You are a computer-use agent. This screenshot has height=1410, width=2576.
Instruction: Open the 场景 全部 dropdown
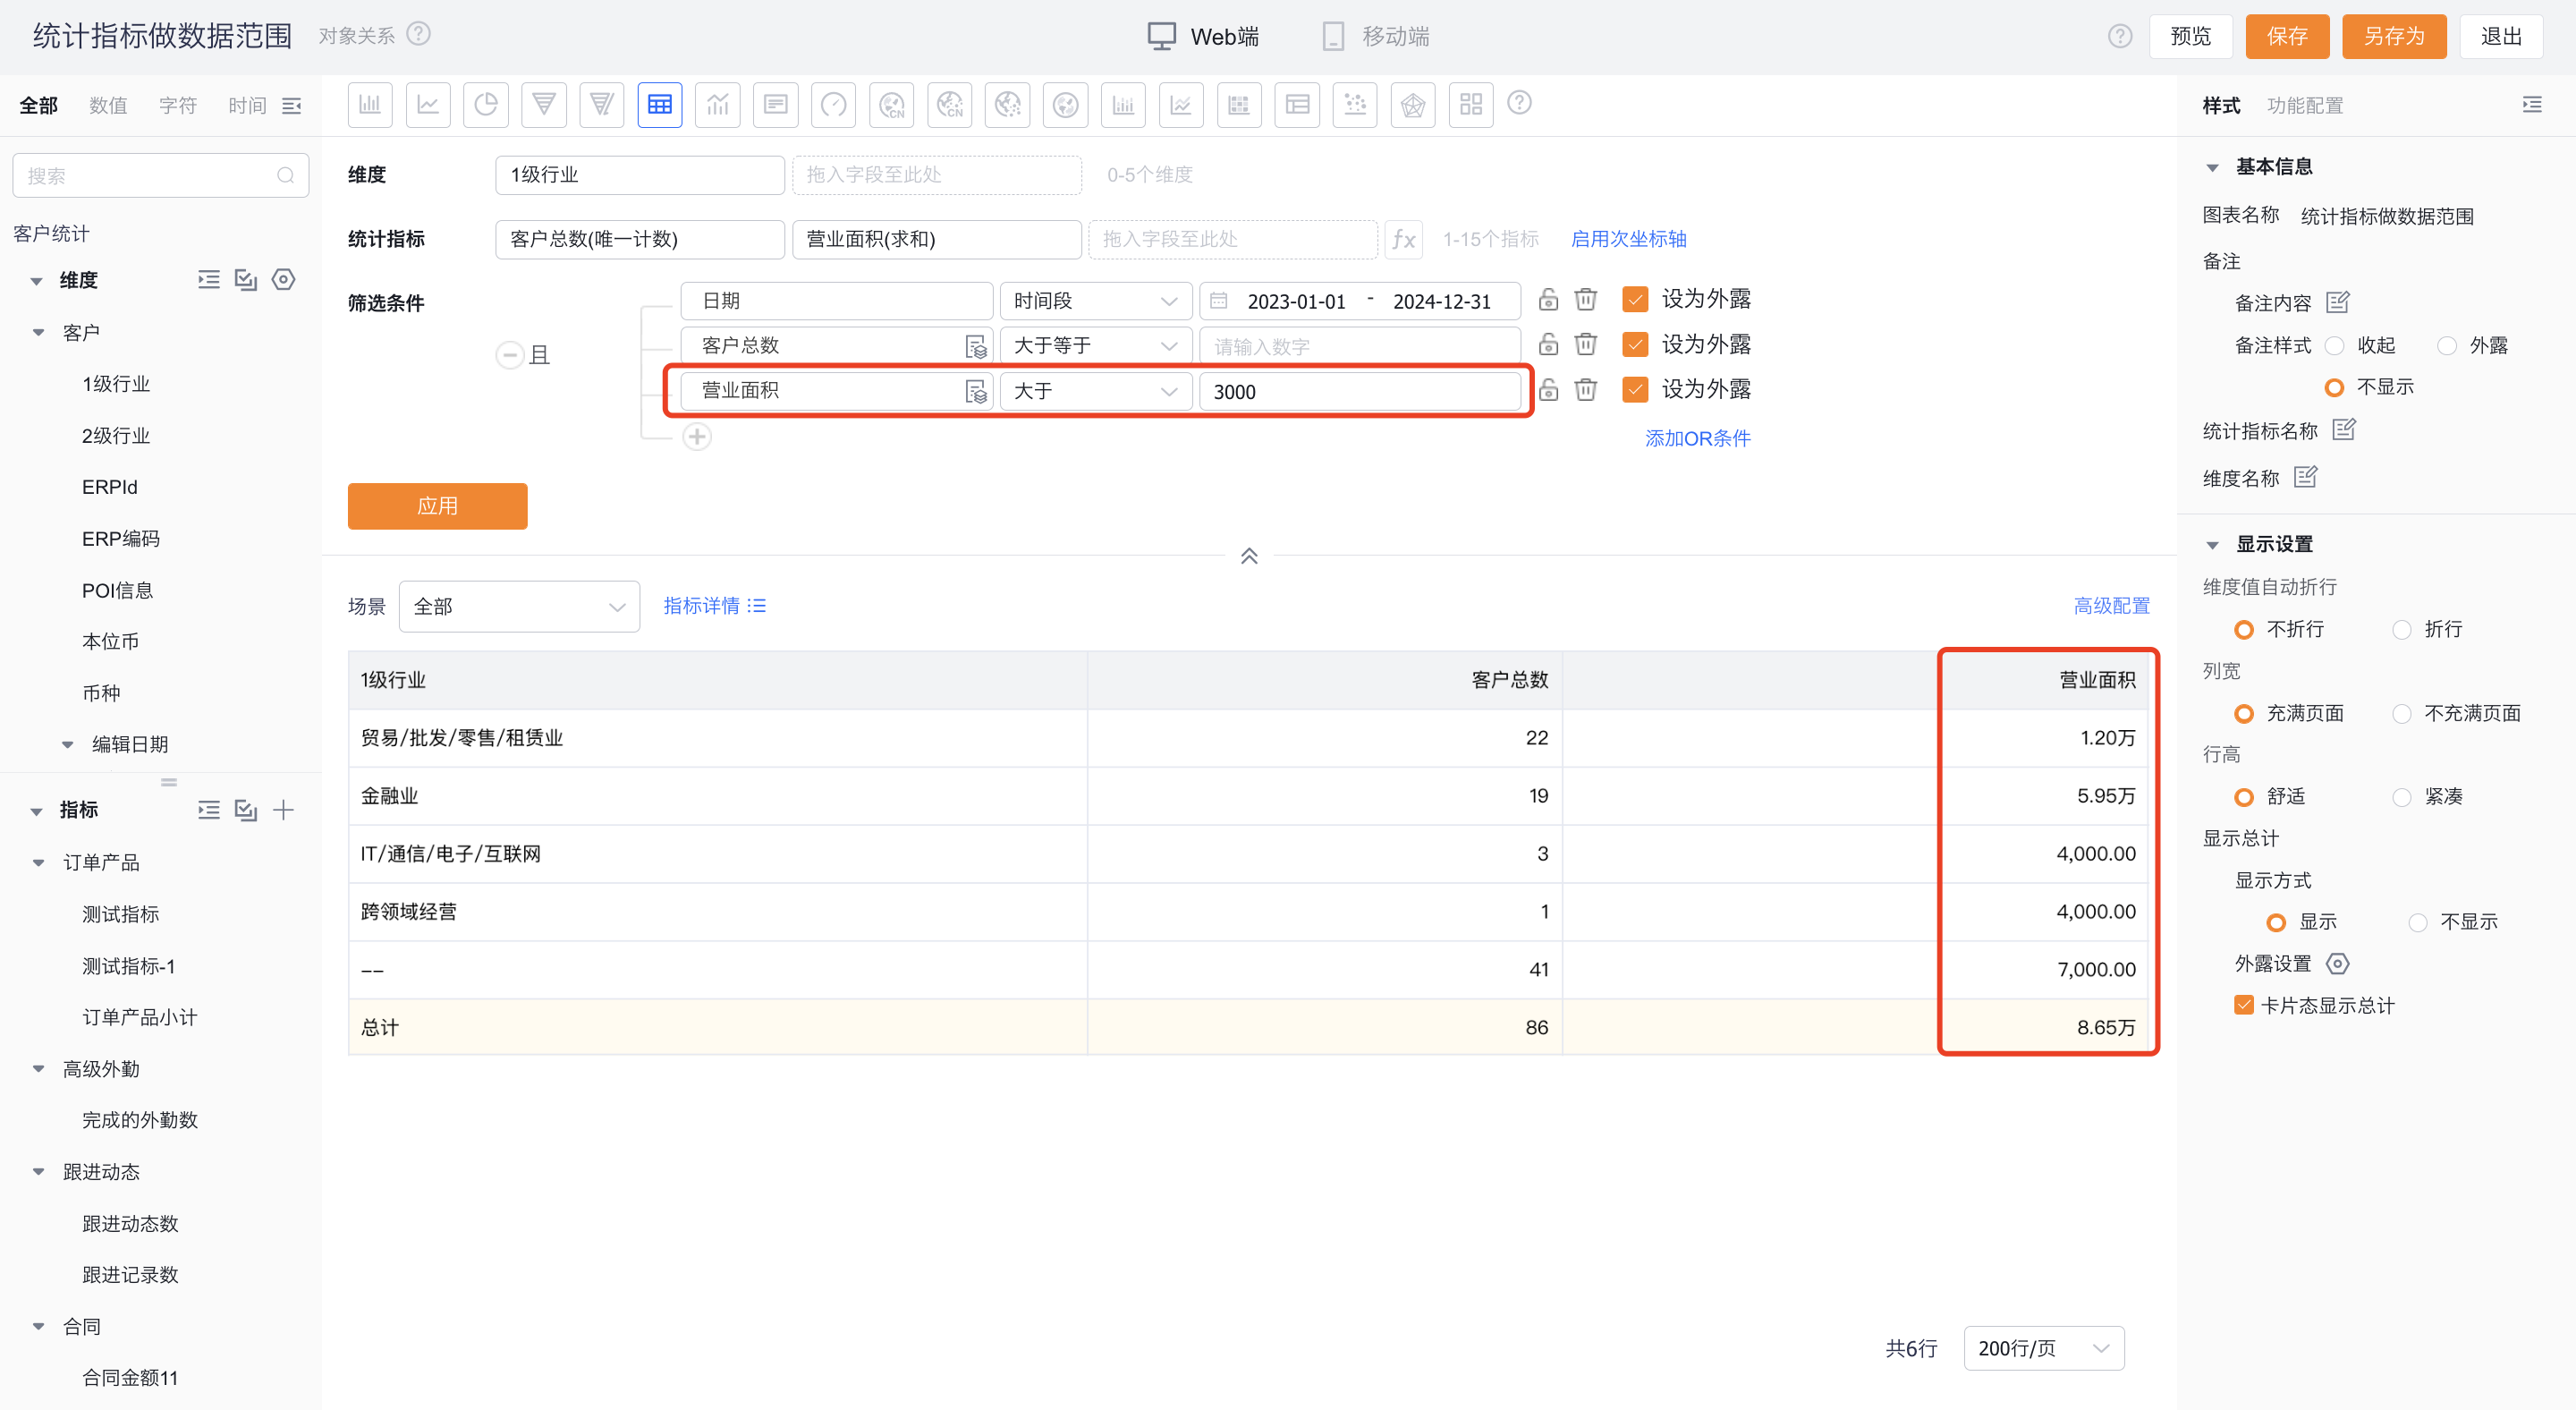pos(519,607)
